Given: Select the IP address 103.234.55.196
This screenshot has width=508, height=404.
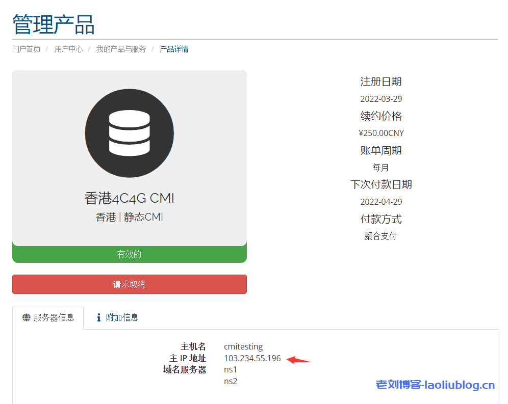Looking at the screenshot, I should (252, 358).
